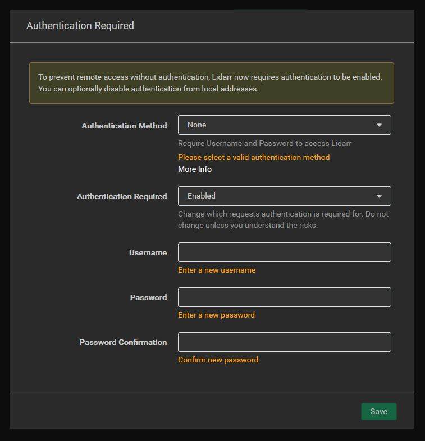Click the Authentication Method field label
The height and width of the screenshot is (441, 425).
[x=124, y=126]
